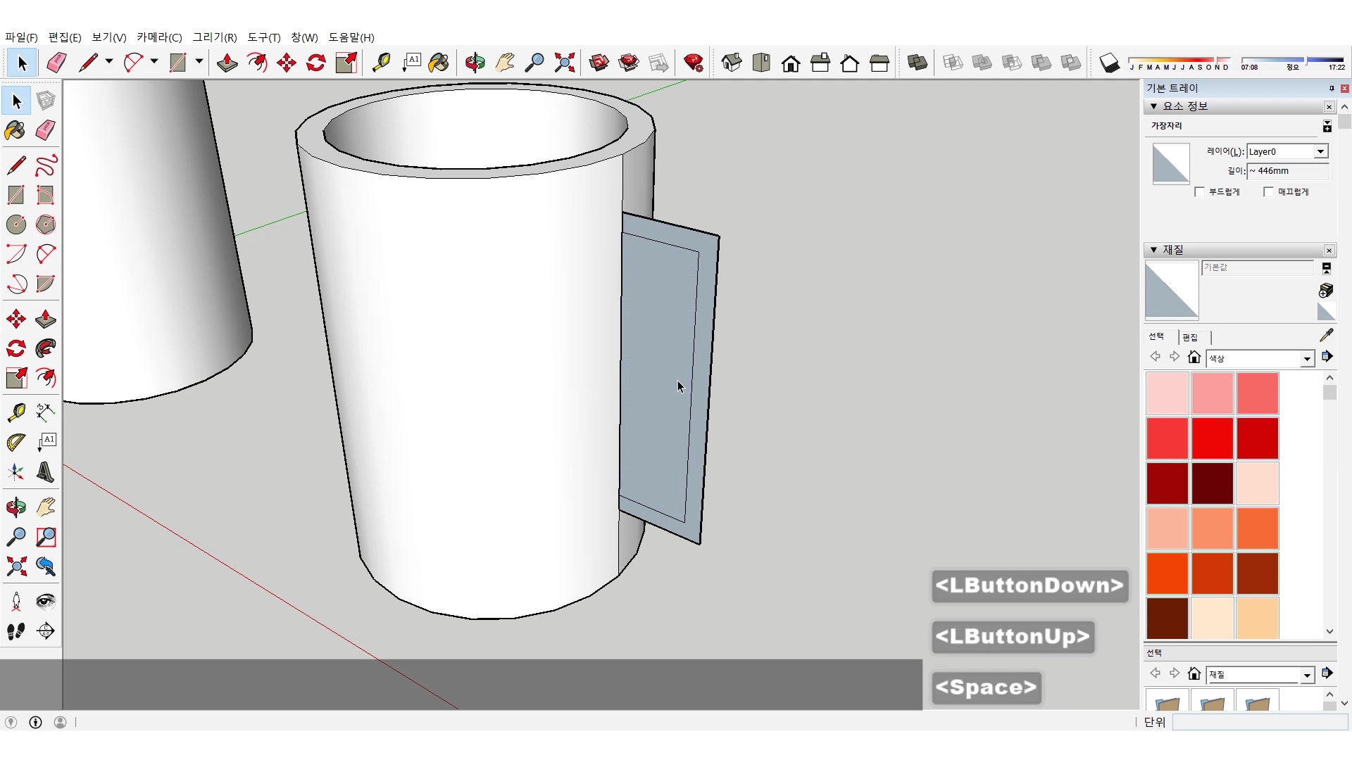Screen dimensions: 1352x760
Task: Click the Paint Bucket tool in left palette
Action: point(15,131)
